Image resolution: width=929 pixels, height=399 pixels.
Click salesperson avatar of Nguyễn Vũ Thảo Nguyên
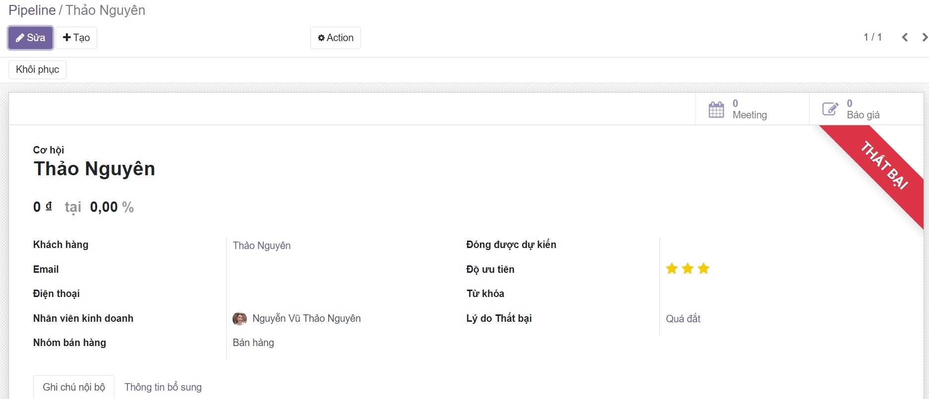coord(239,319)
